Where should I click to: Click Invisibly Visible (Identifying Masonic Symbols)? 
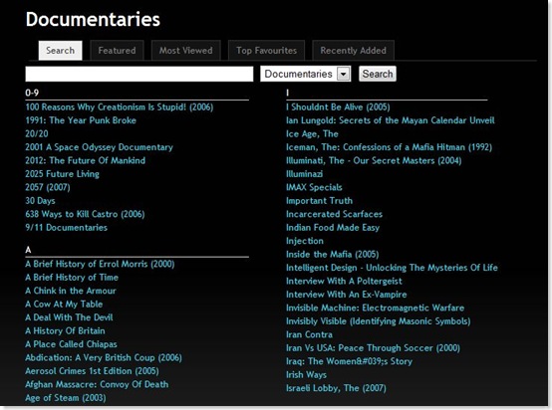pyautogui.click(x=378, y=320)
